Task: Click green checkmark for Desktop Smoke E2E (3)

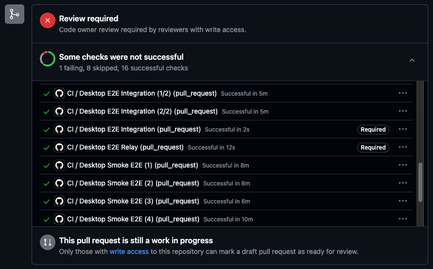Action: (x=47, y=202)
